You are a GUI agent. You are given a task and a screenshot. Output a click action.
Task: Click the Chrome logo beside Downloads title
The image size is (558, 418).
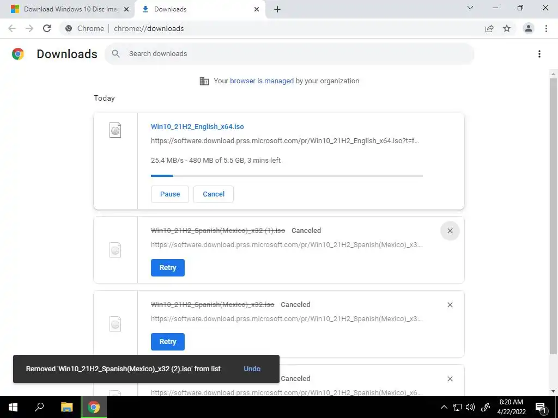click(x=18, y=54)
